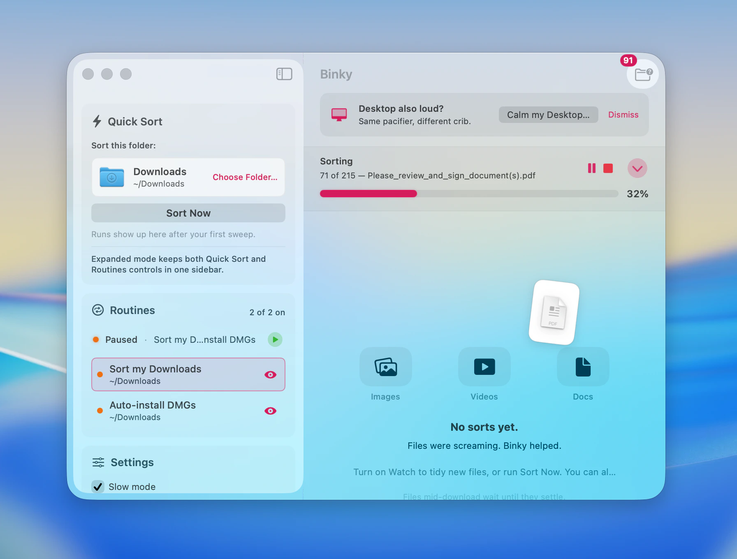Click "71 of 215" sorting file text
The image size is (737, 559).
[x=427, y=176]
